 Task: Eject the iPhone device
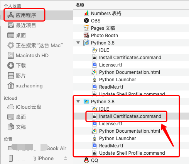coord(66,158)
